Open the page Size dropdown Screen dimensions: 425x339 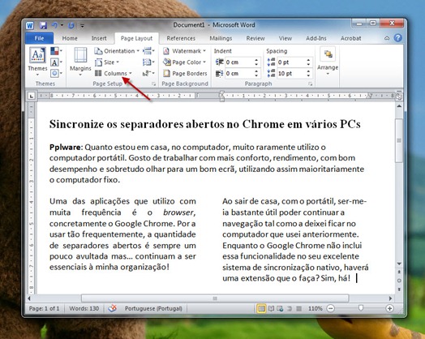(x=107, y=62)
